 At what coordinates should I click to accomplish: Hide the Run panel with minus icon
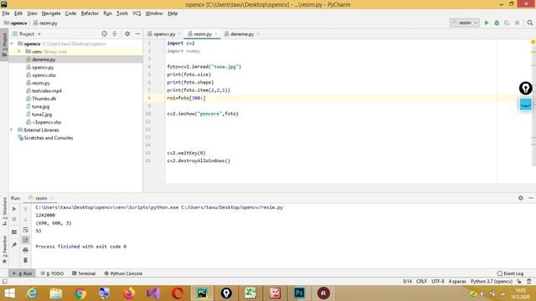click(x=530, y=198)
